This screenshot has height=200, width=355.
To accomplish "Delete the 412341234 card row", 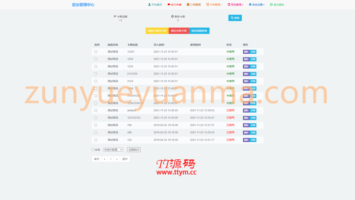I will [246, 96].
